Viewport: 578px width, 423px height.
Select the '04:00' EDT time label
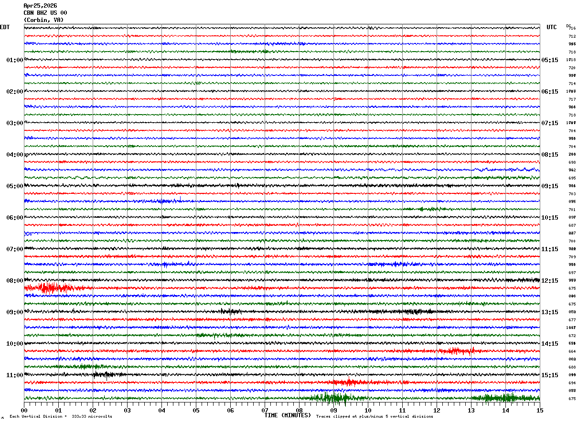(x=15, y=155)
